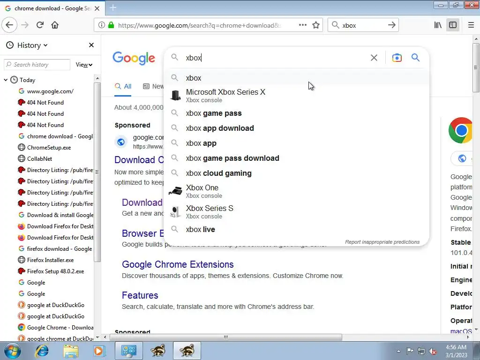The width and height of the screenshot is (480, 360).
Task: Choose suggestion xbox live
Action: 296,230
